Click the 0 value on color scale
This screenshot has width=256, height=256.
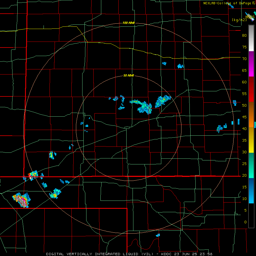[x=245, y=222]
